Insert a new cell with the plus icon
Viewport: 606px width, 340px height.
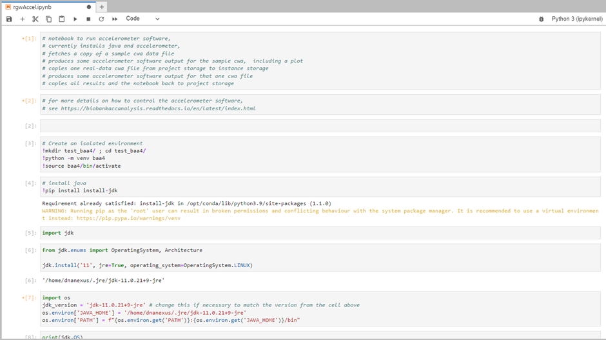(23, 19)
